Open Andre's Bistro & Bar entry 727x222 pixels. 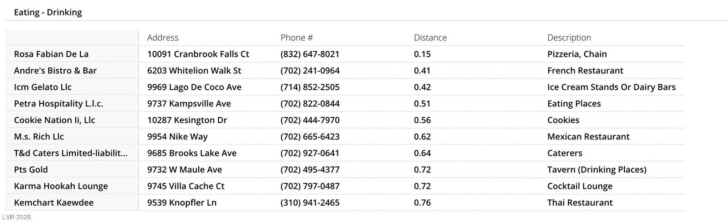55,71
